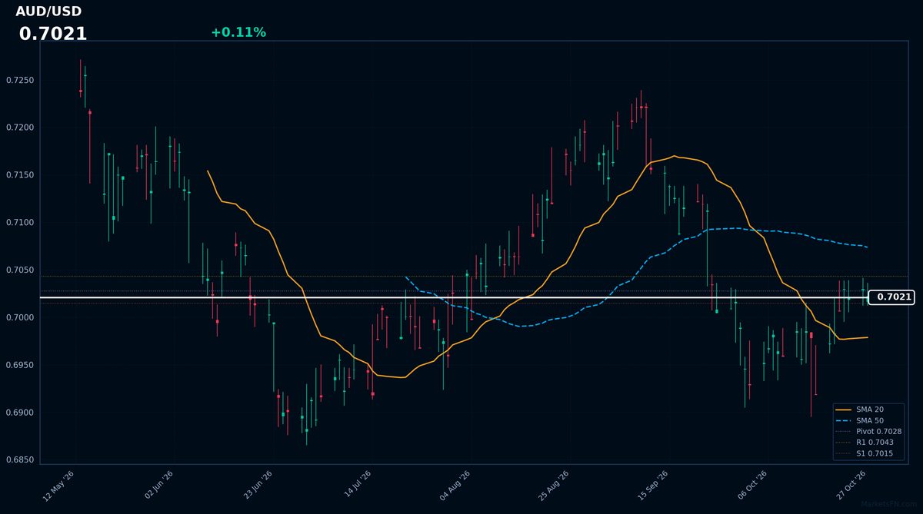Click the 0.7021 current price tag on right axis

pyautogui.click(x=891, y=297)
